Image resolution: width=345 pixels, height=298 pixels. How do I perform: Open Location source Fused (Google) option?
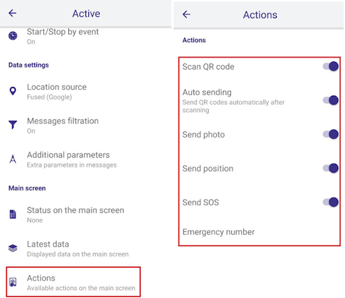tap(86, 92)
